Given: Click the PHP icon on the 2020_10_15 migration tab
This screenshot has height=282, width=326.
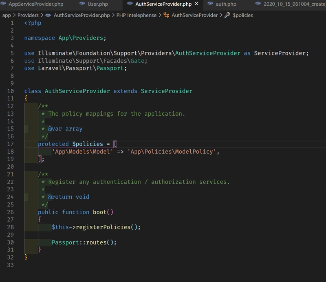Looking at the screenshot, I should click(x=258, y=4).
